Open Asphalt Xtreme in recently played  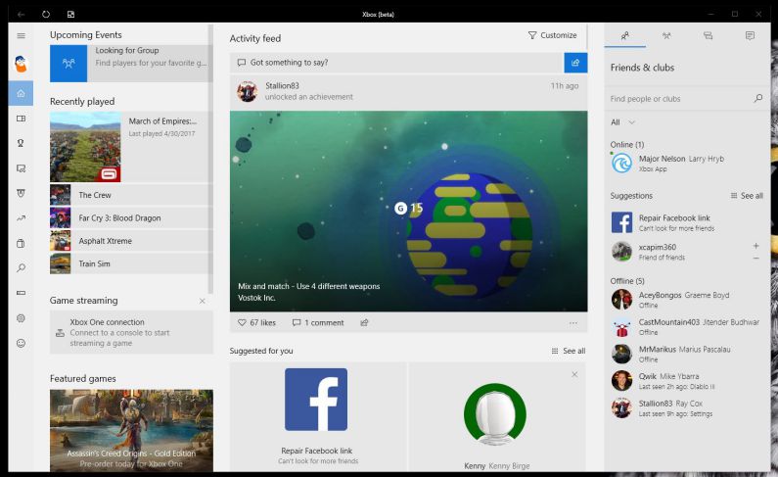pyautogui.click(x=131, y=241)
